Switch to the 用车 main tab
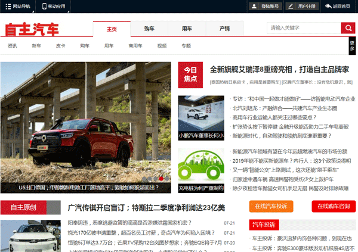This screenshot has width=358, height=252. [187, 29]
